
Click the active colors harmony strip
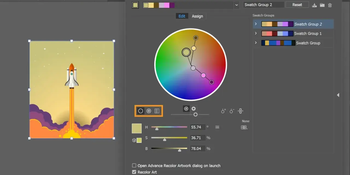pyautogui.click(x=159, y=5)
